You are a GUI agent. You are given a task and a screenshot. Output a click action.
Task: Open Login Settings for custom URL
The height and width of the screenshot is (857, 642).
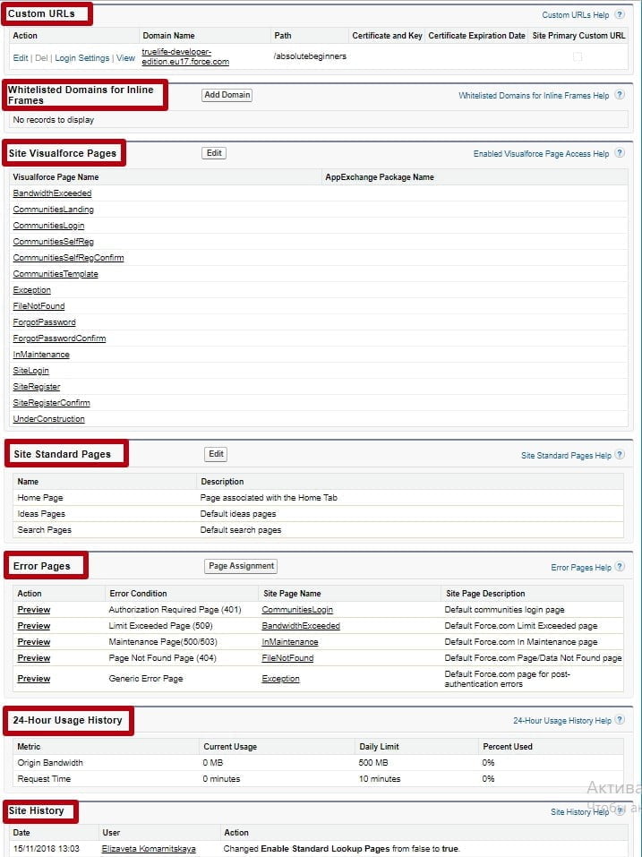pos(82,58)
